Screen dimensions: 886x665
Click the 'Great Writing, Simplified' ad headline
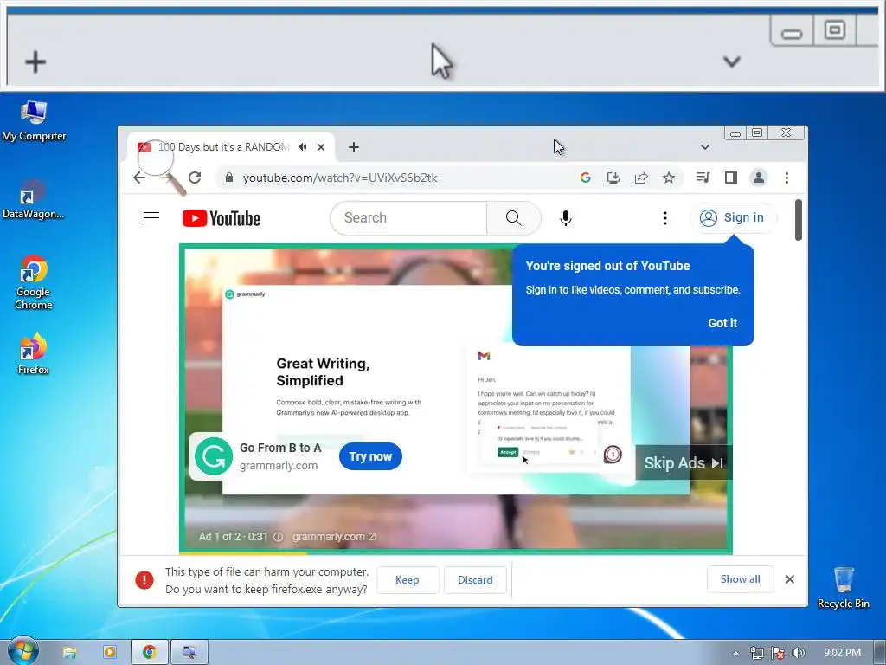(x=323, y=371)
